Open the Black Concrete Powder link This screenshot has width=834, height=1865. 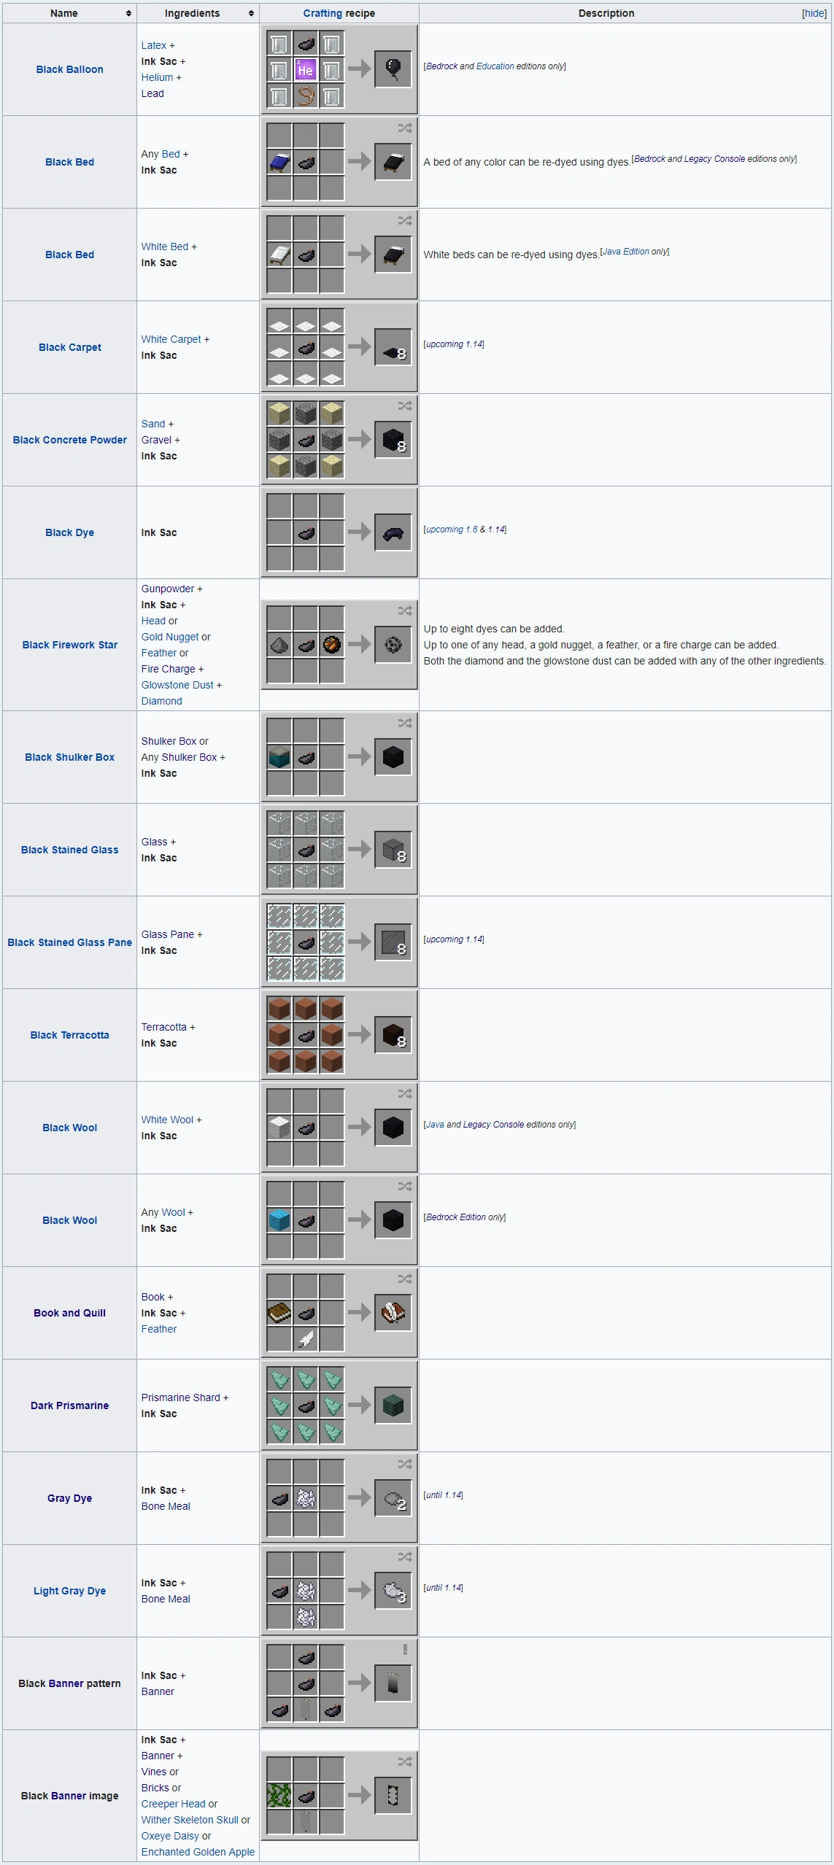pos(70,440)
